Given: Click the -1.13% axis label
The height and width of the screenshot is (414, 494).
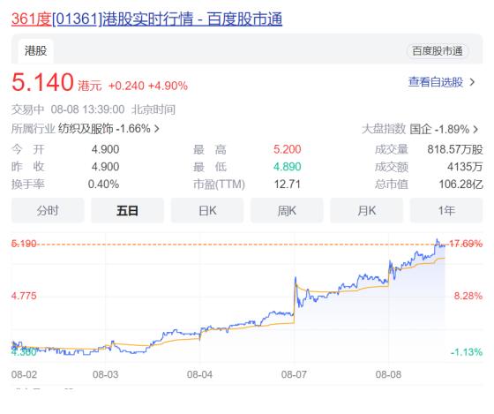Looking at the screenshot, I should click(467, 352).
